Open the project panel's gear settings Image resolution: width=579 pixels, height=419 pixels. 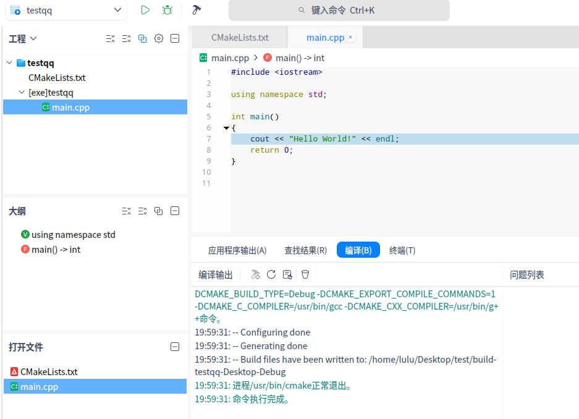(159, 38)
